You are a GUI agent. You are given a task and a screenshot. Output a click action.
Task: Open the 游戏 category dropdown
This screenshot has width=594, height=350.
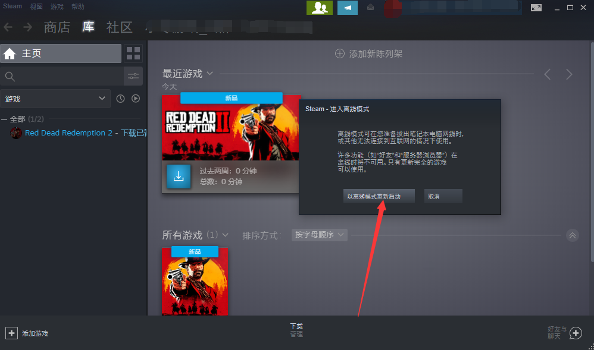pos(55,99)
